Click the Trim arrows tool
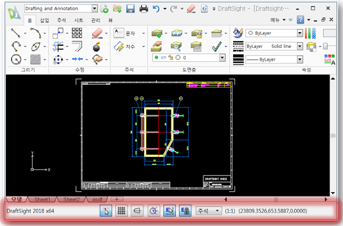Screen dimensions: 343x226 click(77, 59)
